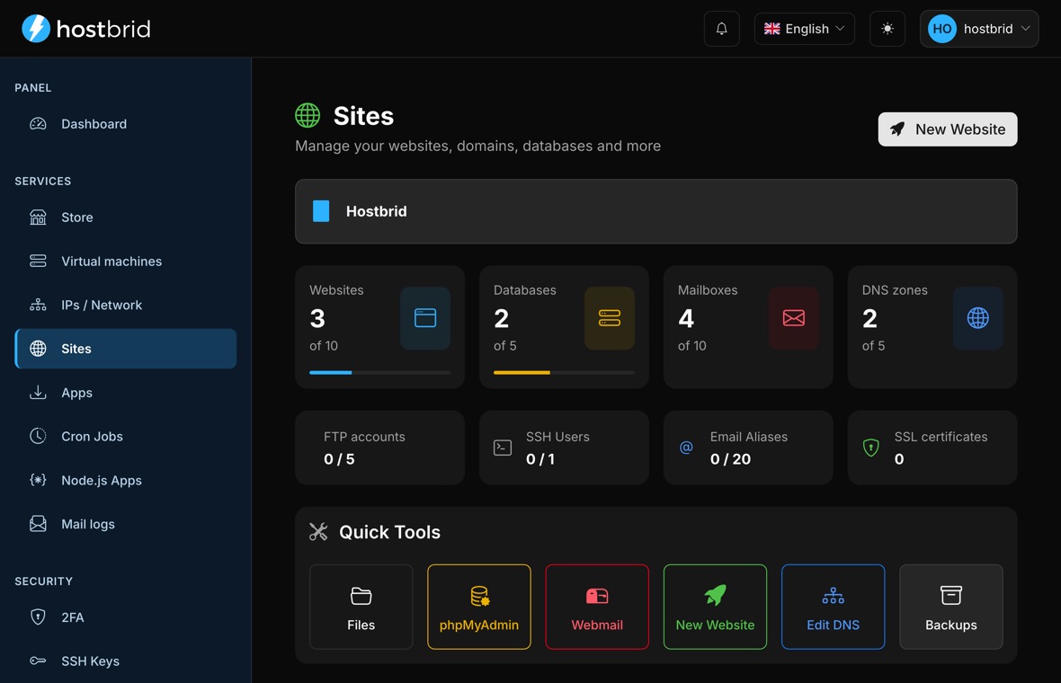
Task: Open the notifications bell
Action: tap(721, 29)
